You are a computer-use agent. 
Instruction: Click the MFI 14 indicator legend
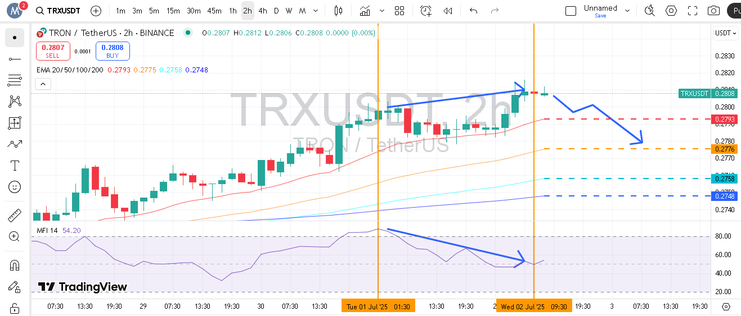(48, 230)
